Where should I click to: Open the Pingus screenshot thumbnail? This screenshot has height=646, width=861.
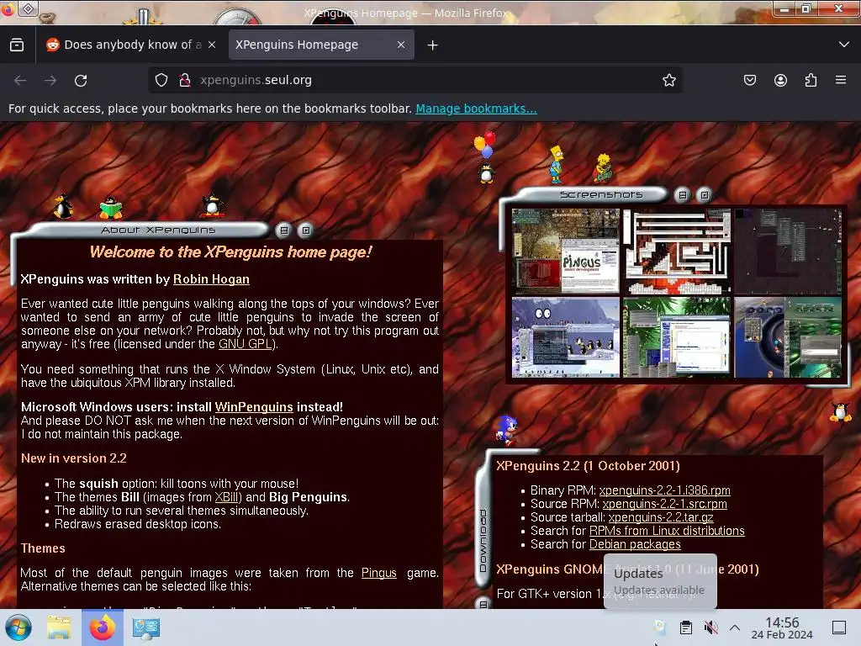[566, 251]
